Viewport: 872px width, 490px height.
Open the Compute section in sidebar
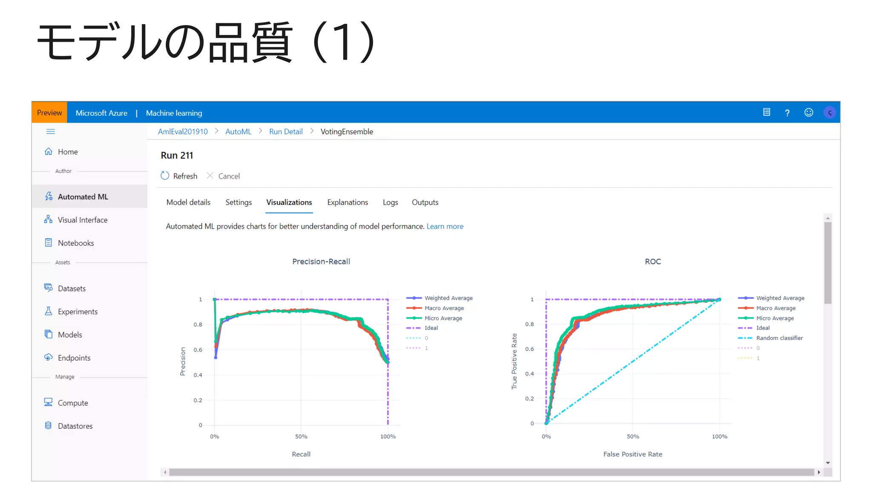tap(73, 403)
